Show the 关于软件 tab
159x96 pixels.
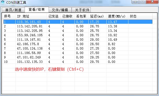pyautogui.click(x=81, y=10)
